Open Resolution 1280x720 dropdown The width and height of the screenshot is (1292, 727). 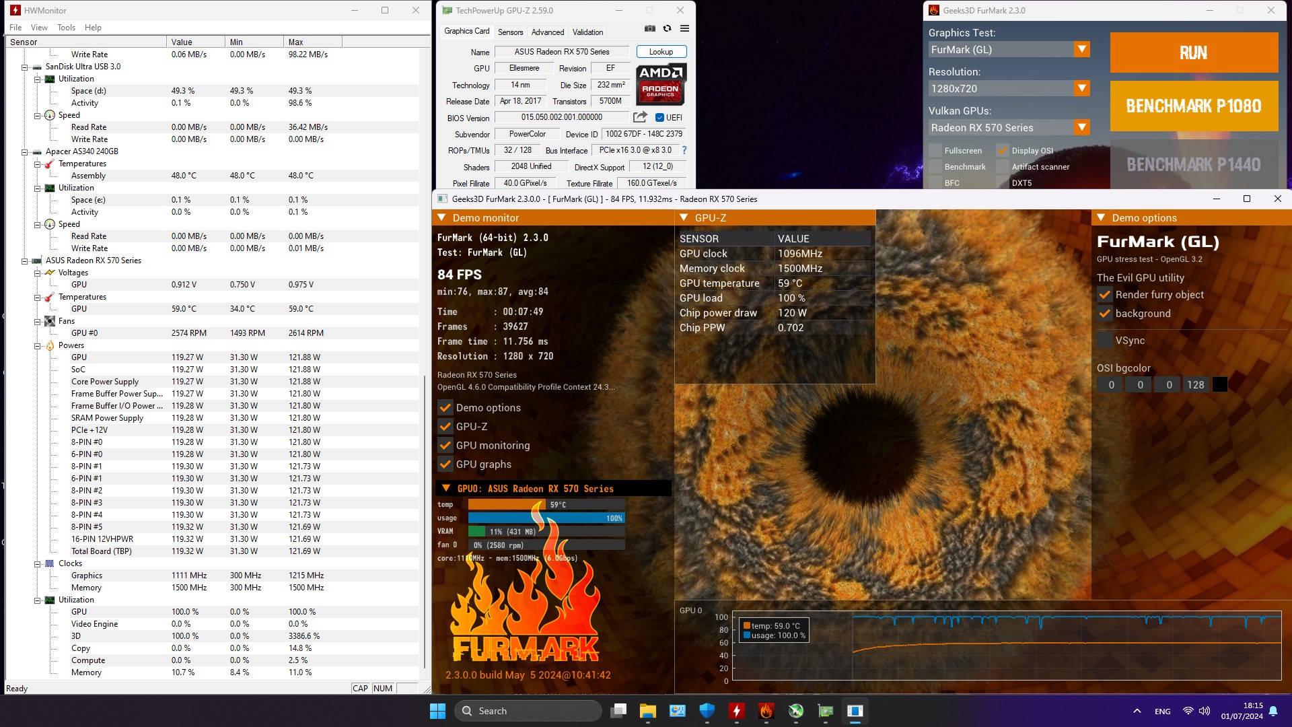1009,88
